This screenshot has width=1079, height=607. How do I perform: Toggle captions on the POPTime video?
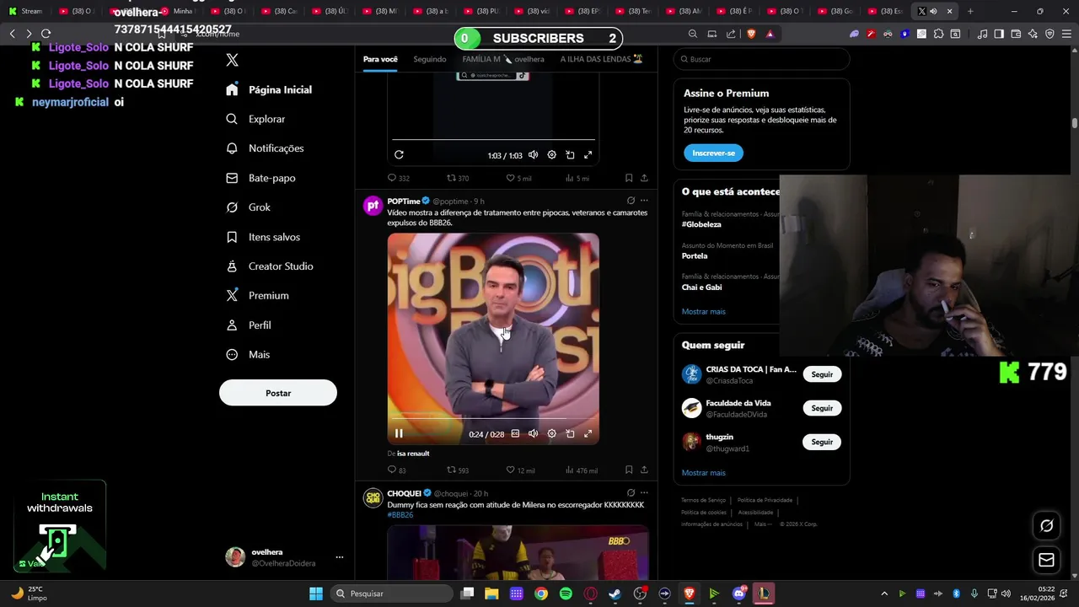coord(515,434)
